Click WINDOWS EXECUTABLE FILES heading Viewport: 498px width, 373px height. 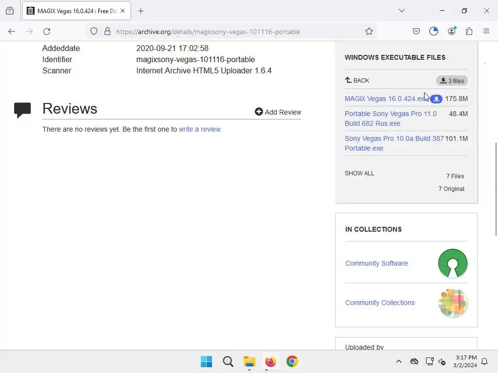pyautogui.click(x=395, y=57)
